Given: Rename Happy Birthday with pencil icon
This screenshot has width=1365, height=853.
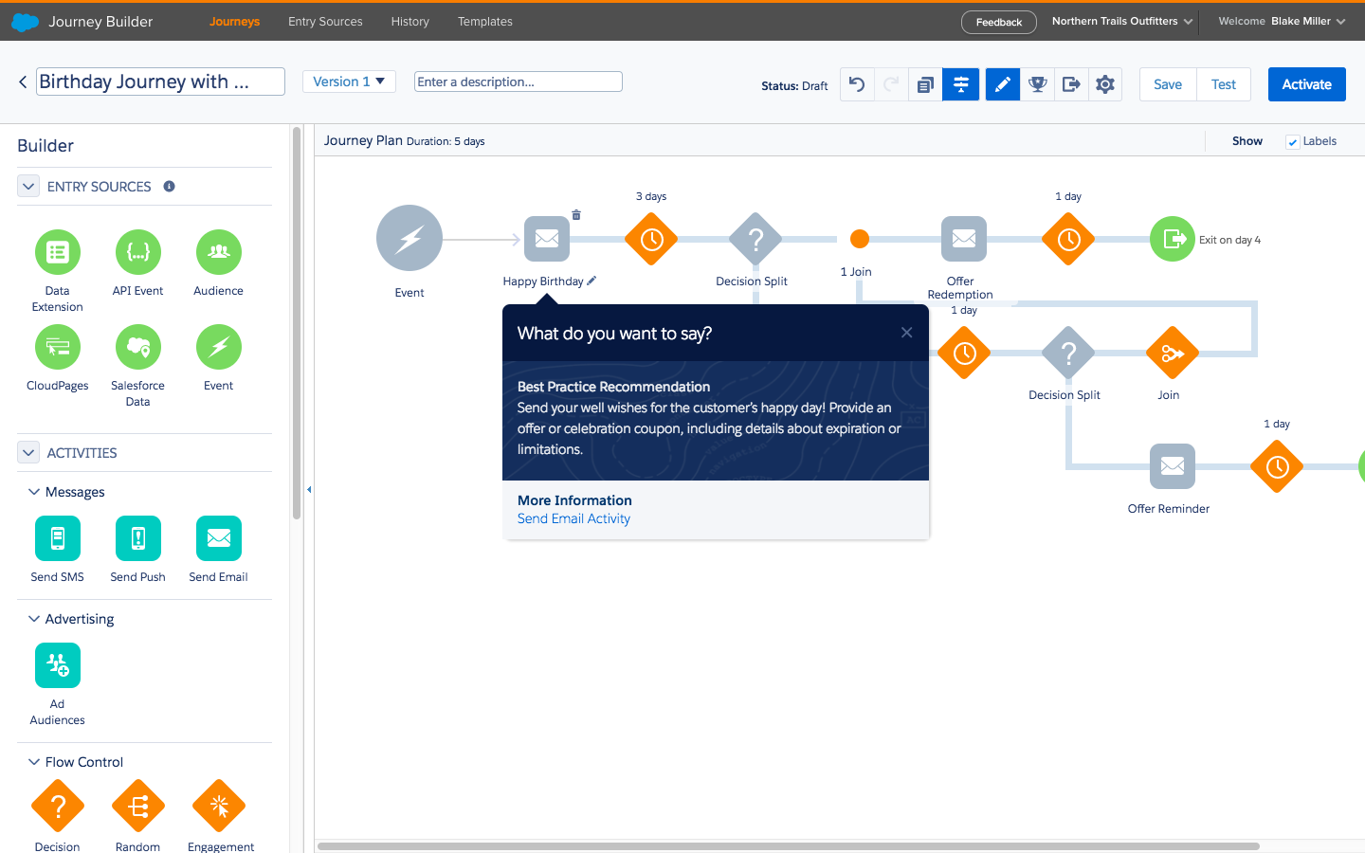Looking at the screenshot, I should click(591, 281).
